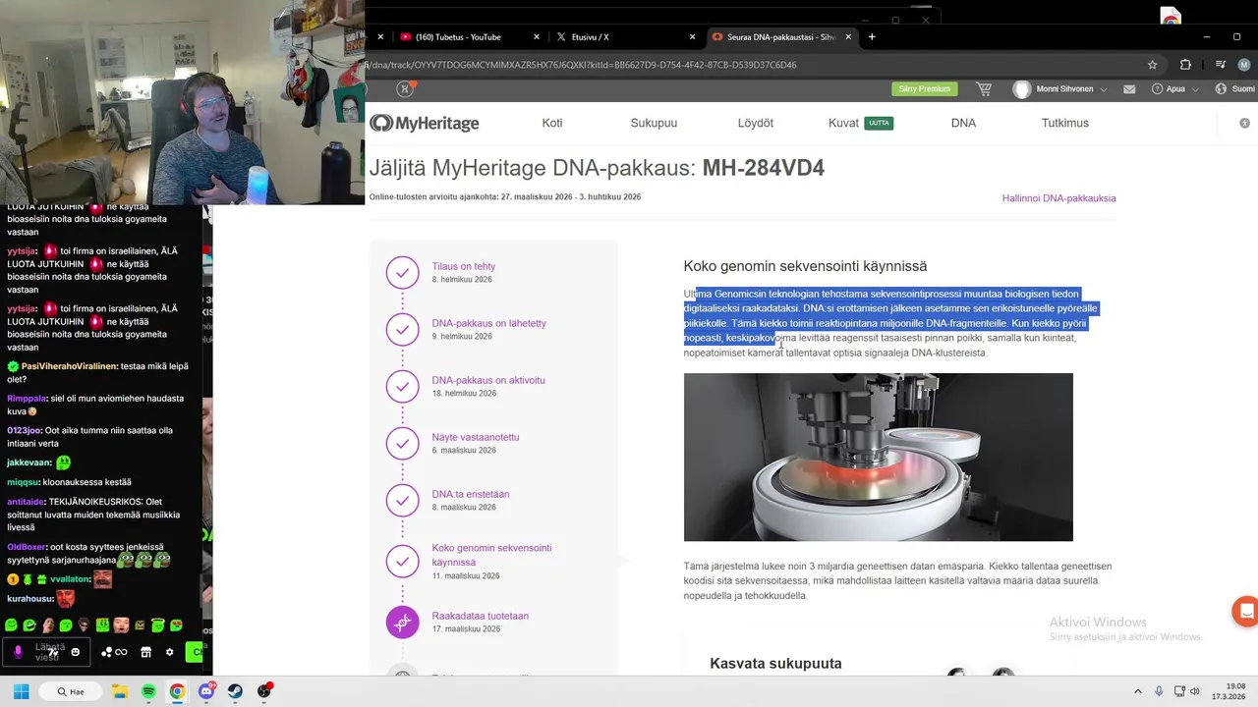Open Chrome media control icon

1220,65
